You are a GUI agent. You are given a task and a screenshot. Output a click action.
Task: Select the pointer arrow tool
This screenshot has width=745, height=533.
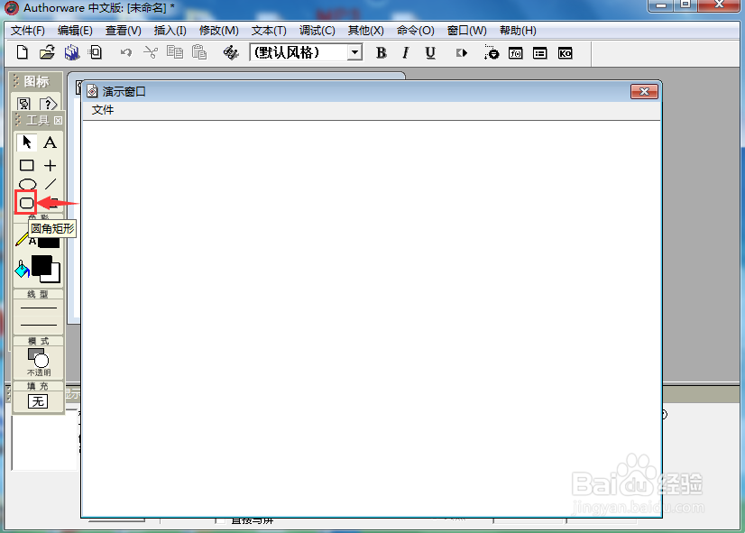(27, 142)
